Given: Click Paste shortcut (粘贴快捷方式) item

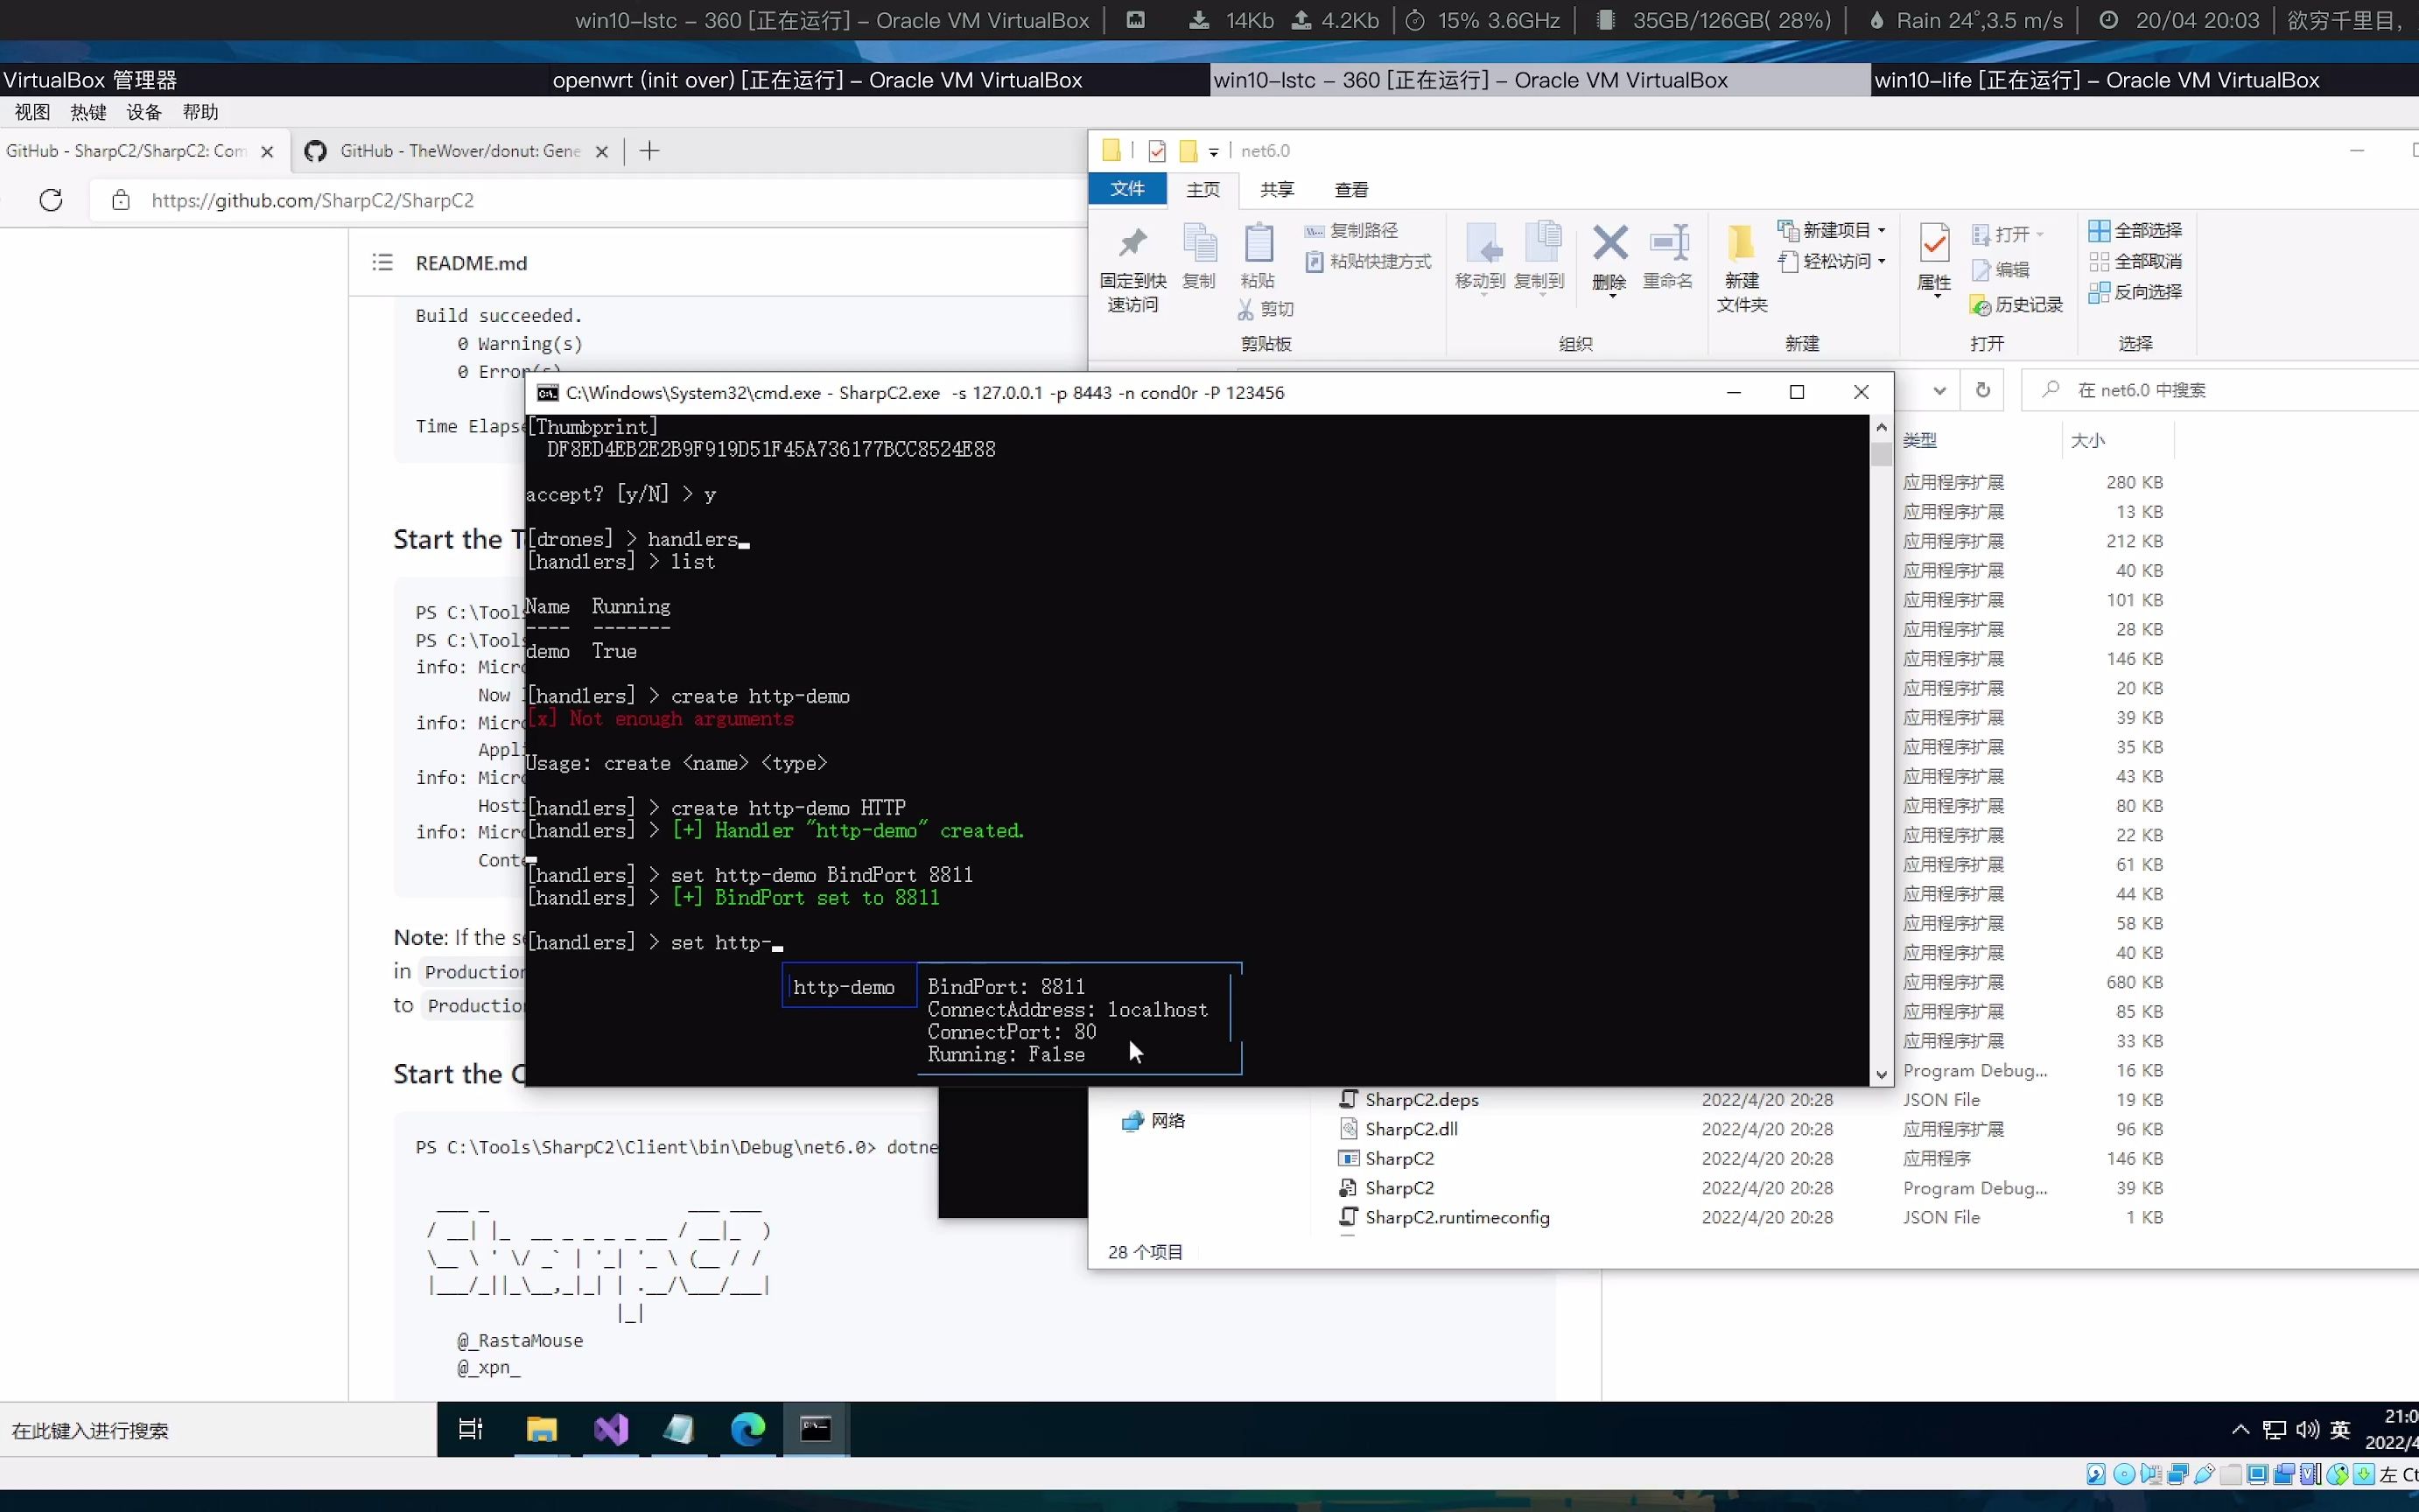Looking at the screenshot, I should pyautogui.click(x=1368, y=262).
